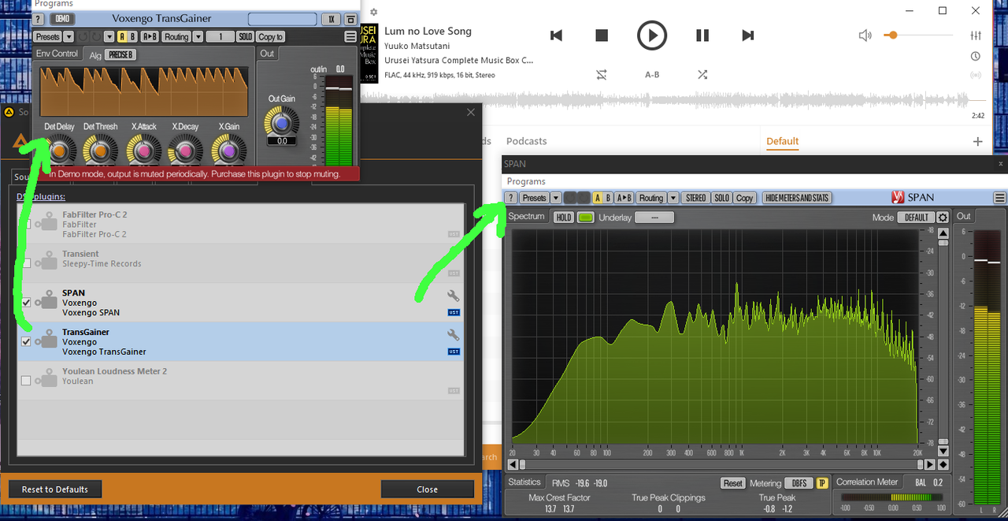Open TransGainer hamburger menu
Viewport: 1008px width, 521px height.
click(350, 37)
